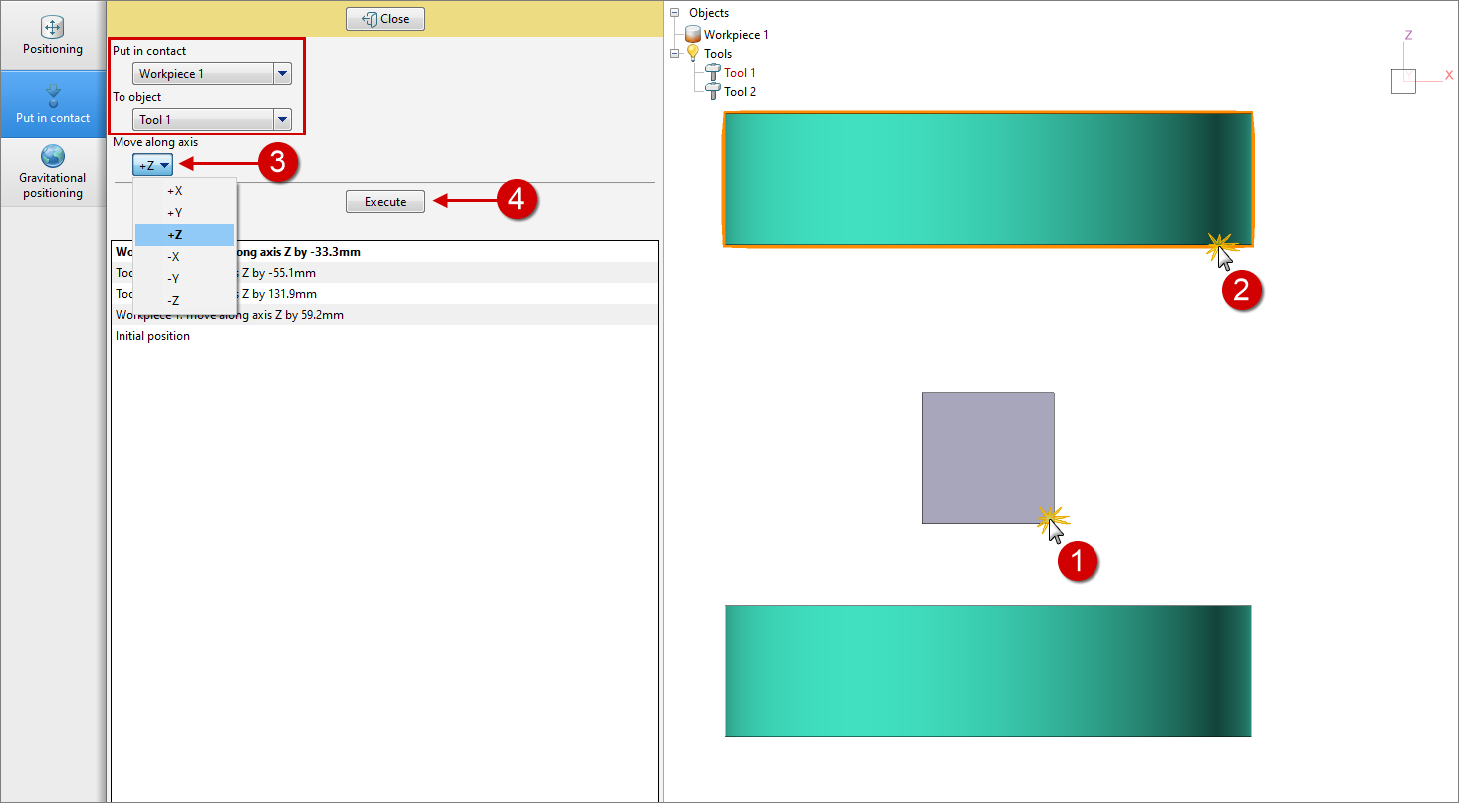Click the Tool 1 icon in tree
The width and height of the screenshot is (1459, 803).
click(x=713, y=73)
